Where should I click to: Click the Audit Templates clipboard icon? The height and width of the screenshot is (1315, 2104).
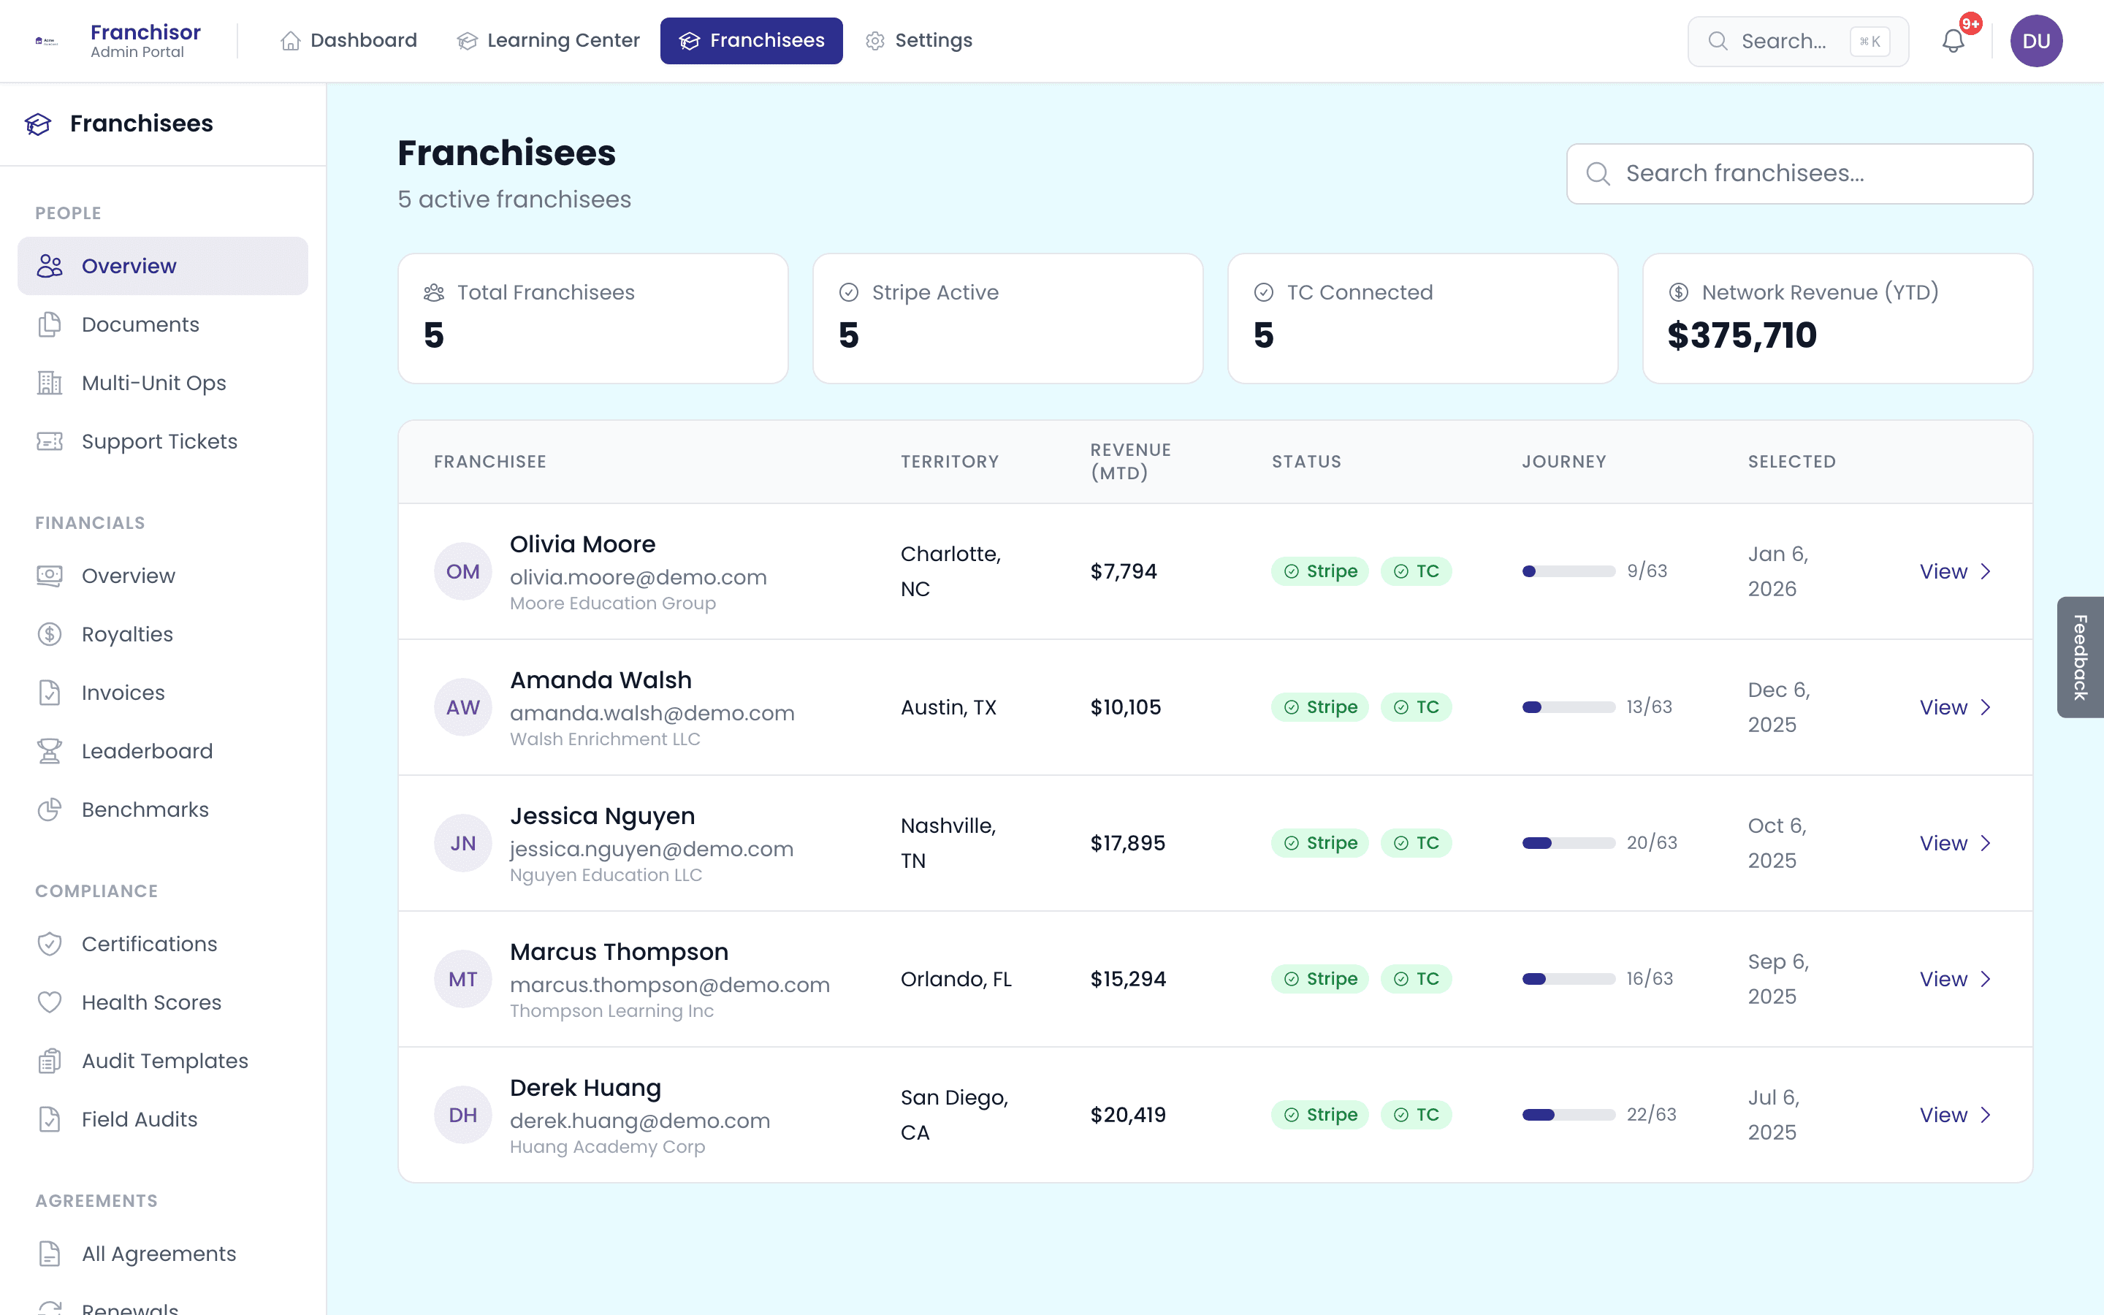tap(50, 1060)
